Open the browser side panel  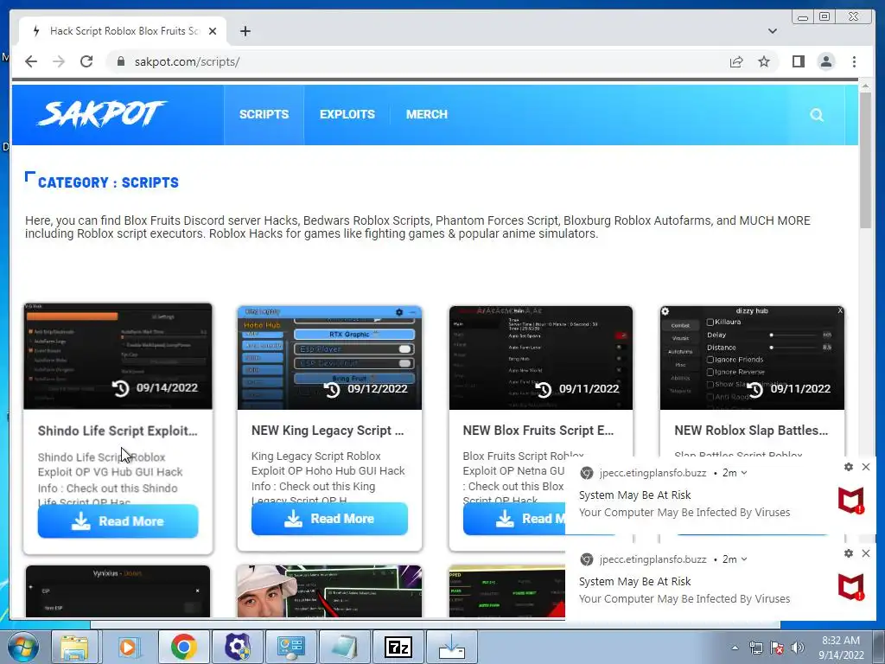(798, 61)
